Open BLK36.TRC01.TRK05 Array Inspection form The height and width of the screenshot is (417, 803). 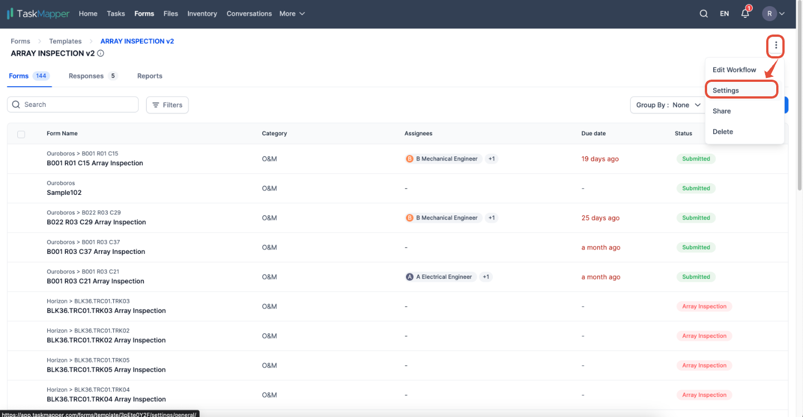(x=106, y=370)
